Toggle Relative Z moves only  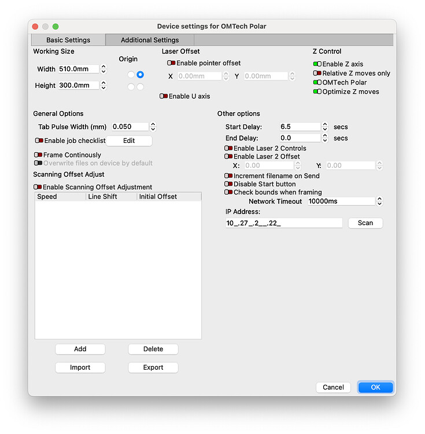[x=317, y=73]
